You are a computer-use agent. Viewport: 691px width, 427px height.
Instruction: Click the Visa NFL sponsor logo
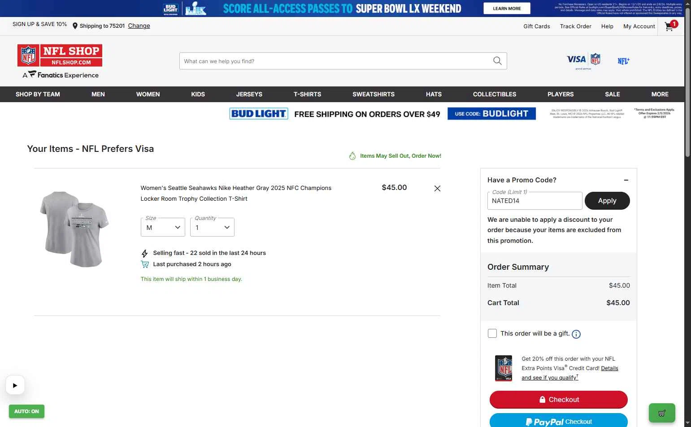click(x=583, y=61)
